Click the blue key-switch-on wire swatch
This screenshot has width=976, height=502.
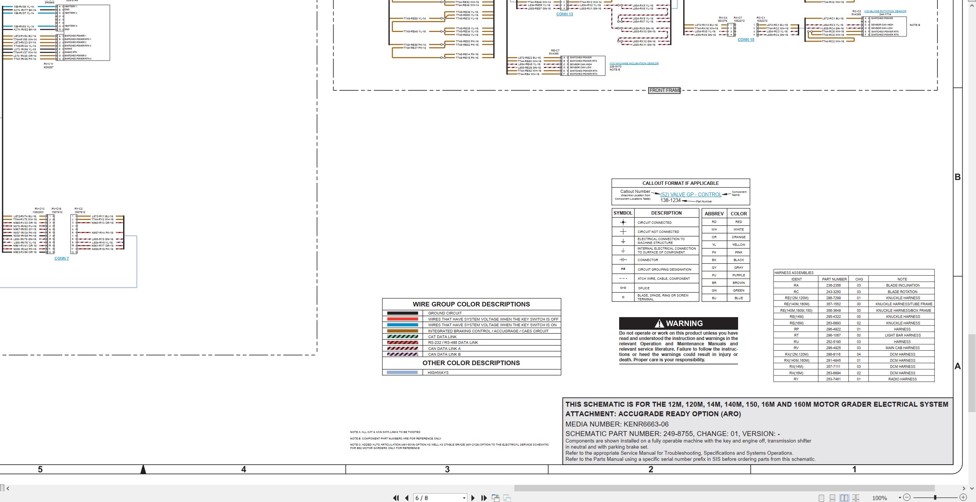tap(403, 325)
